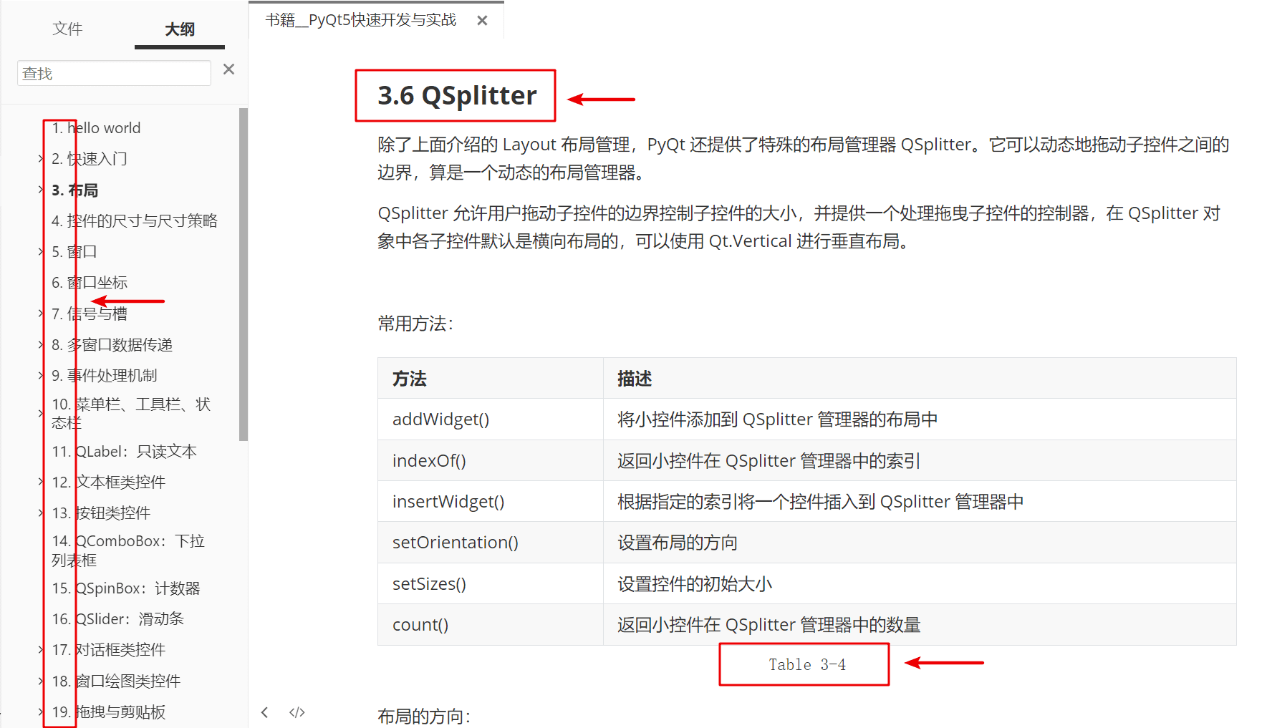Toggle source code mode icon

297,712
